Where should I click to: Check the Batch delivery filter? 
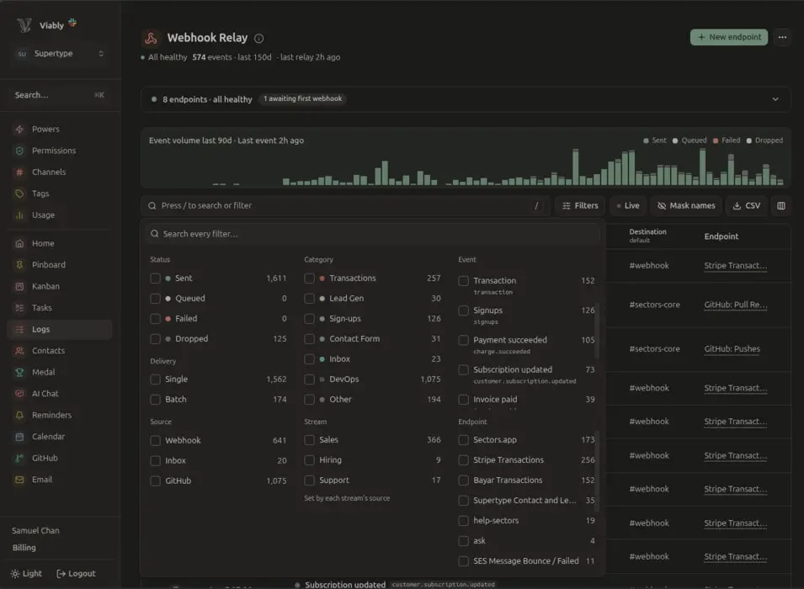click(x=155, y=400)
